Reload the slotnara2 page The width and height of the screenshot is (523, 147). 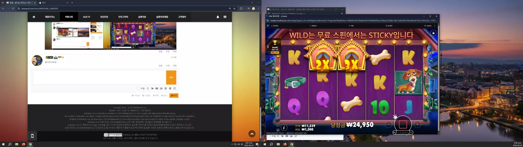point(13,9)
